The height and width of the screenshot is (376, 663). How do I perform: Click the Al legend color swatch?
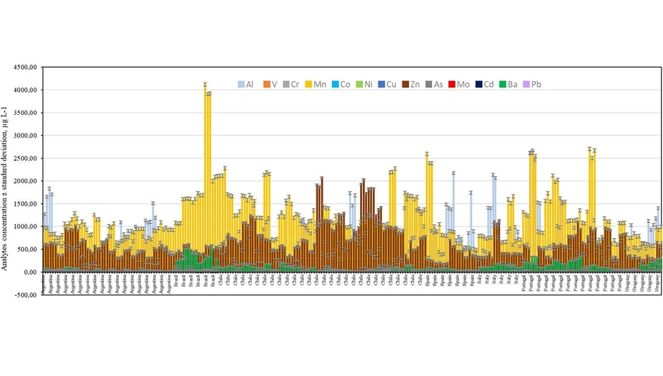(241, 85)
